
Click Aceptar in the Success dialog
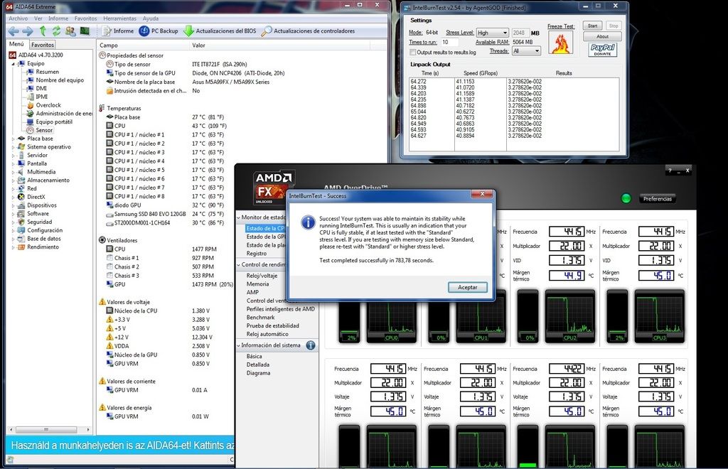[x=468, y=288]
